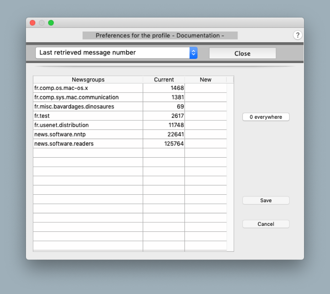Edit the New value for fr.test
The width and height of the screenshot is (330, 294).
tap(206, 116)
